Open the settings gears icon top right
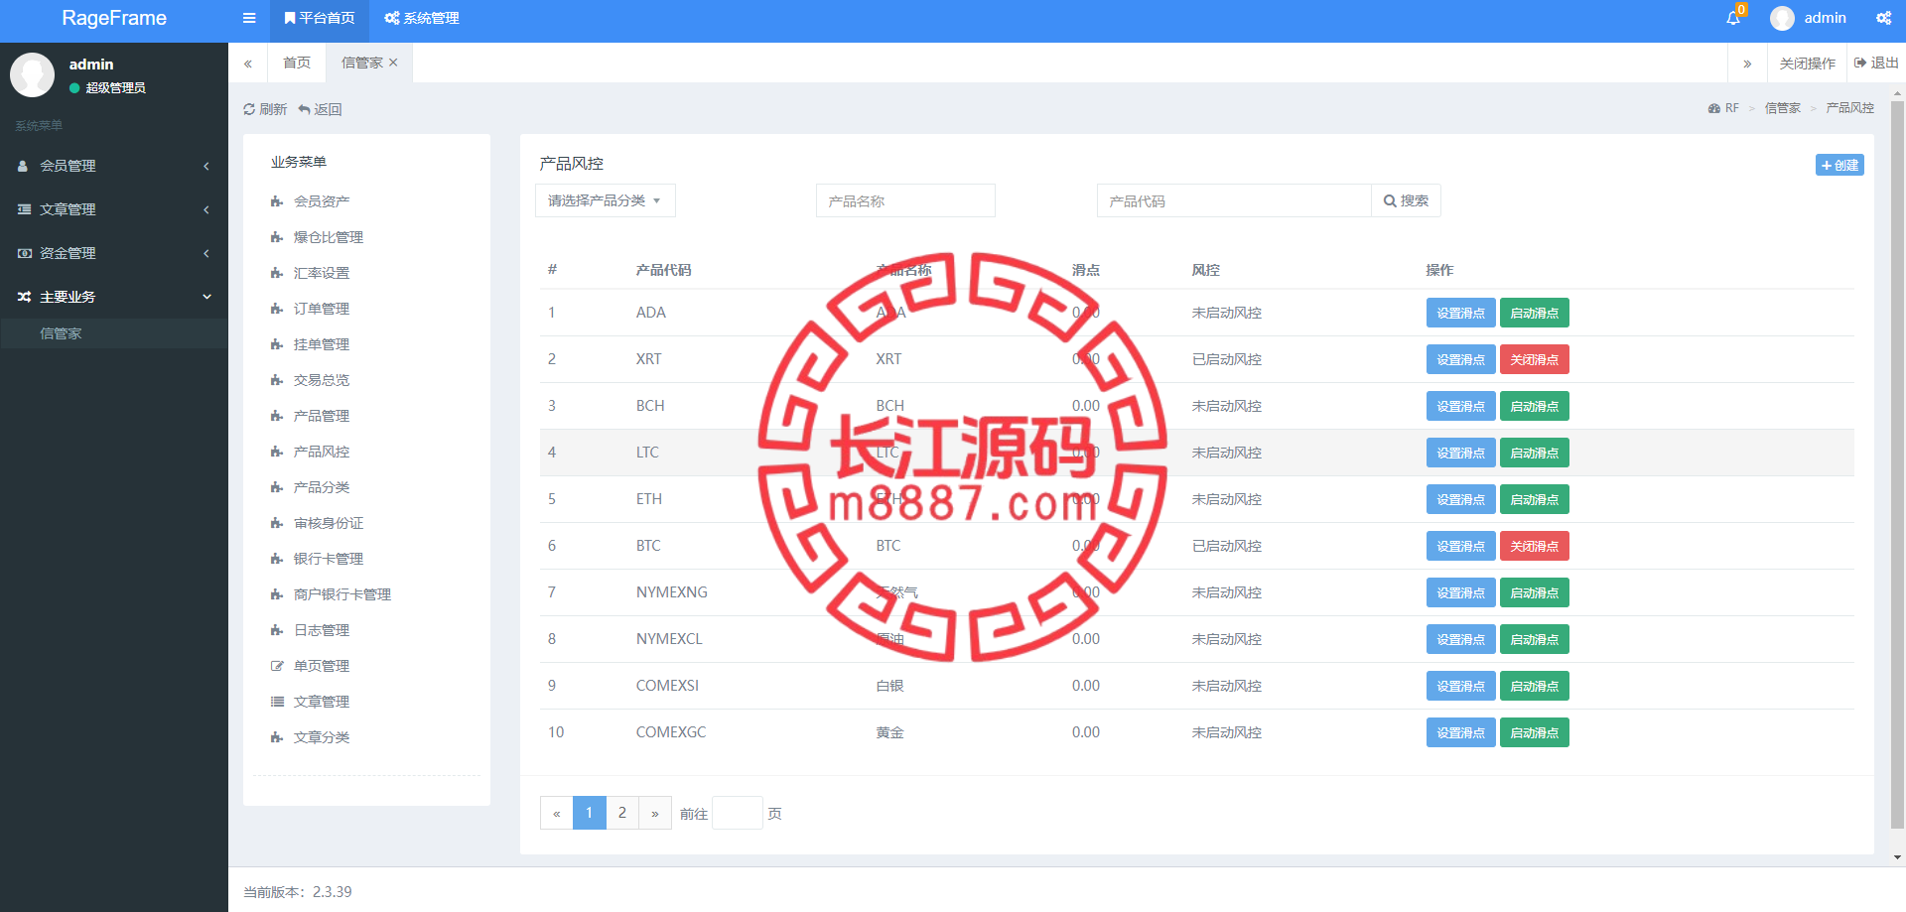This screenshot has height=912, width=1906. (1883, 18)
